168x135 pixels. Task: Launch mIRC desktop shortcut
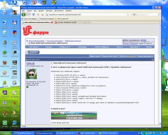tap(14, 34)
